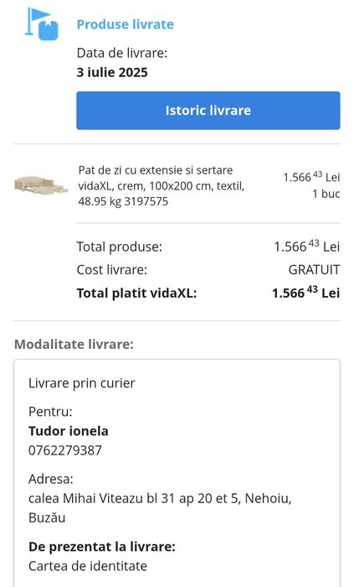Click the Total platit vidaXL amount

(305, 293)
